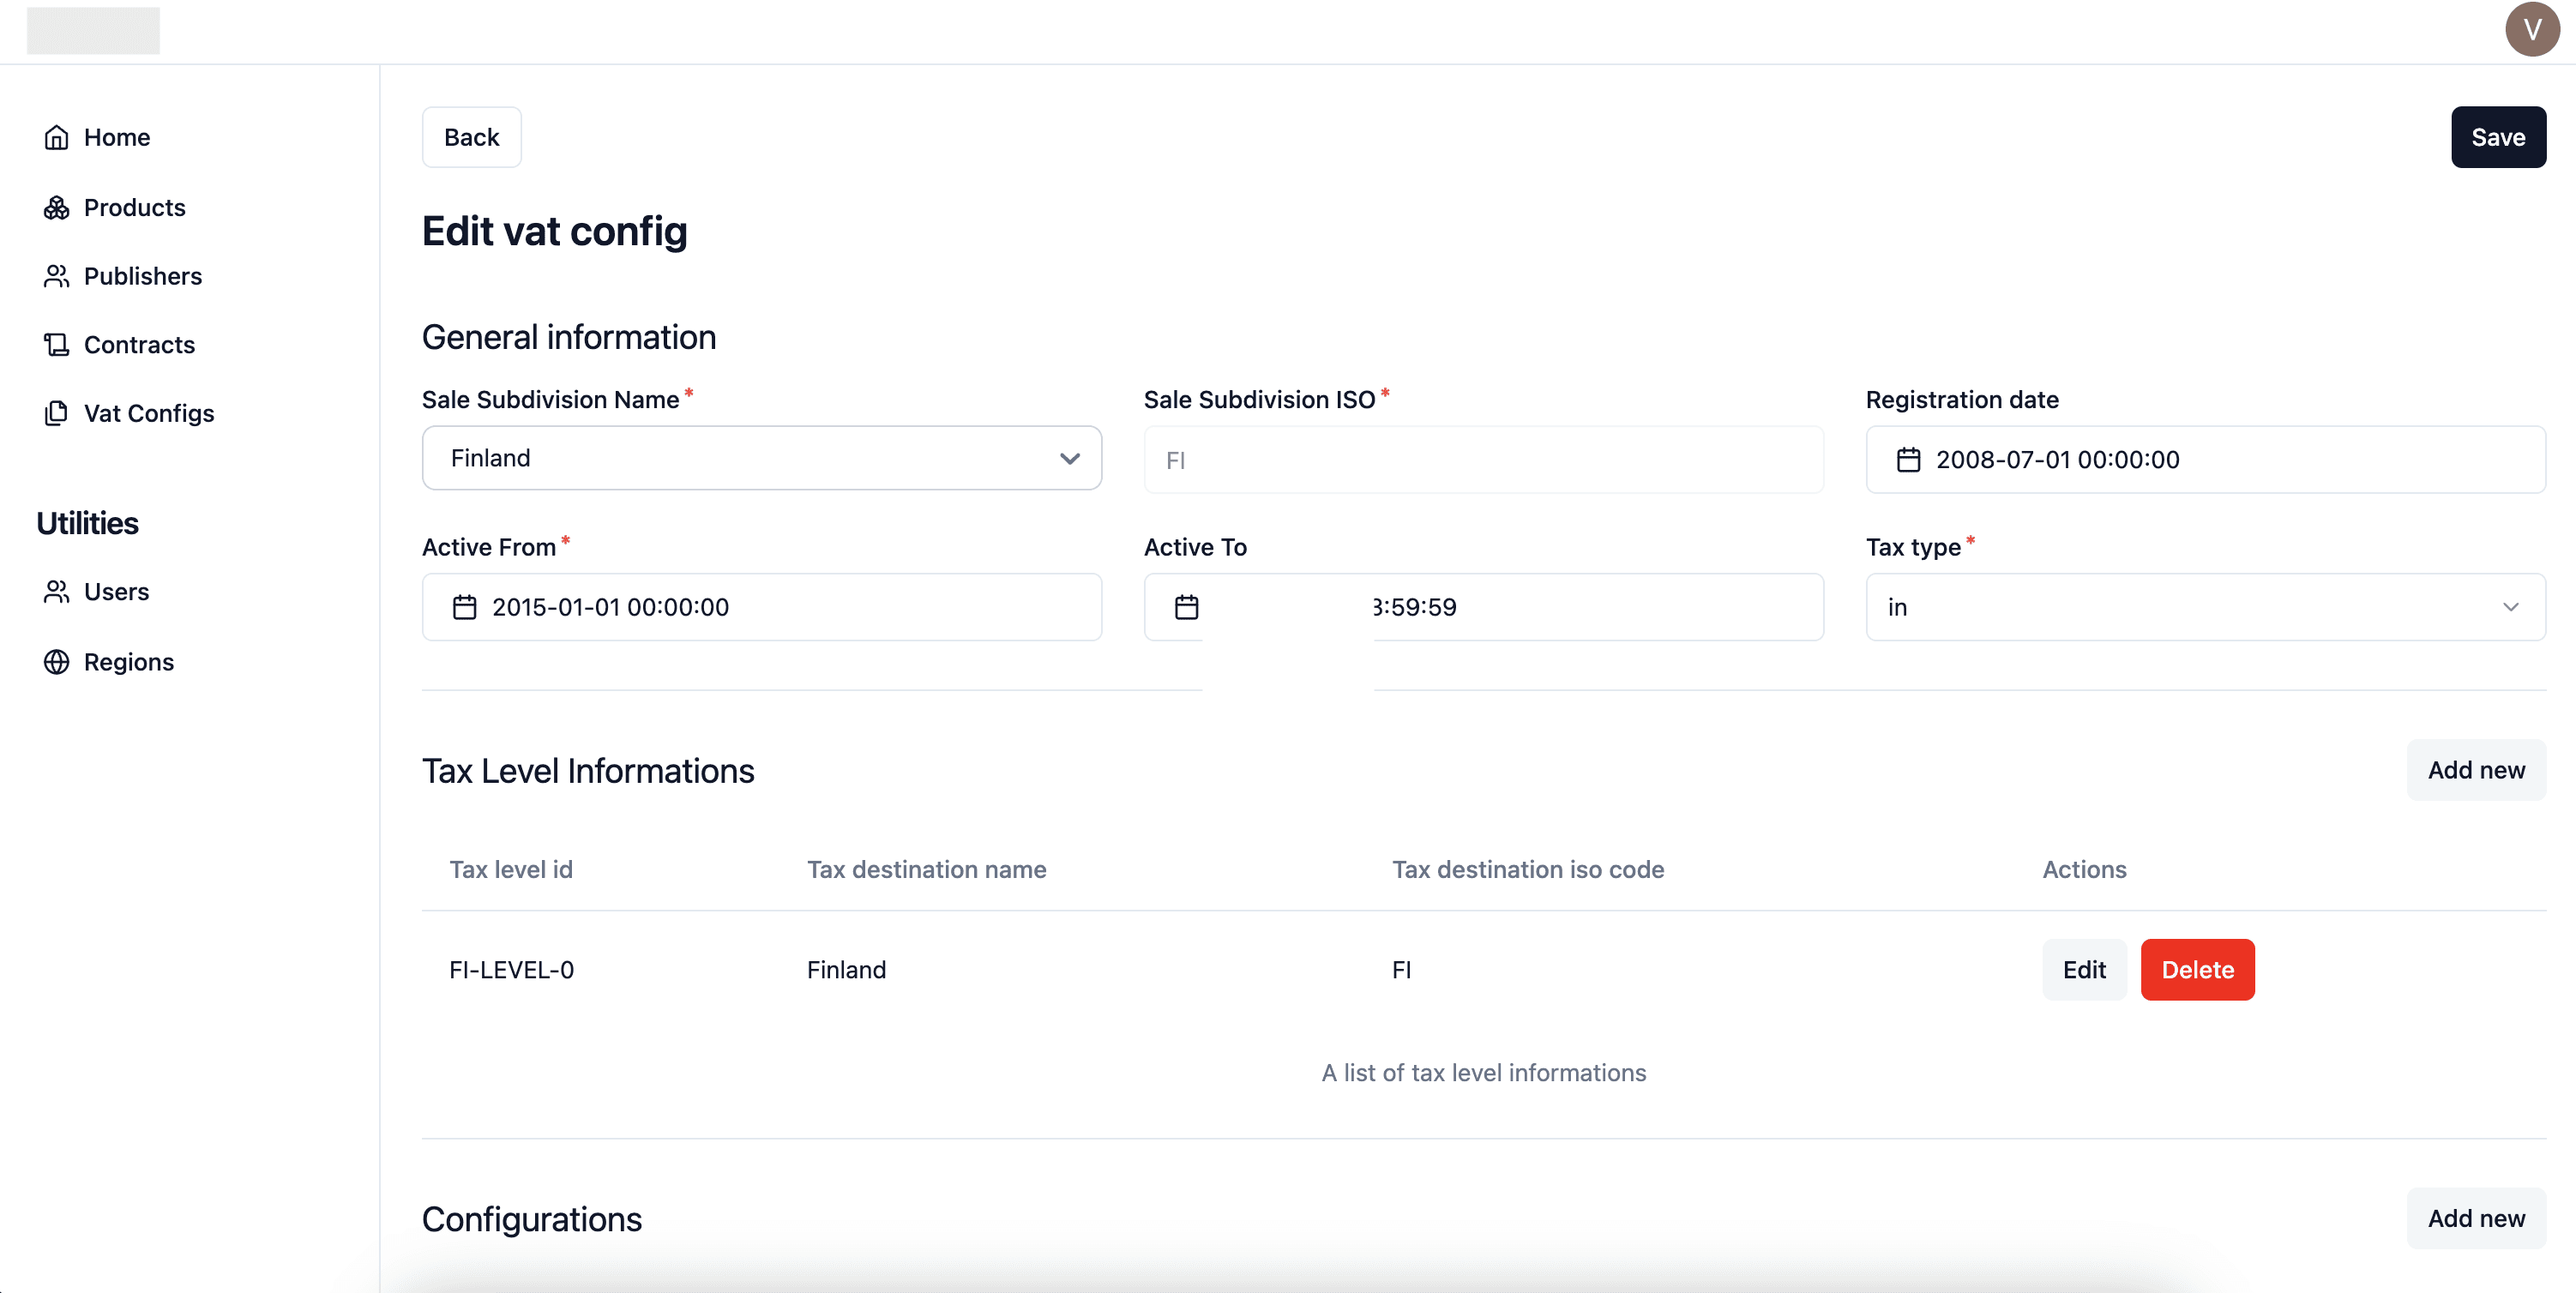The height and width of the screenshot is (1293, 2576).
Task: Open the Sale Subdivision Name dropdown
Action: pos(1069,458)
